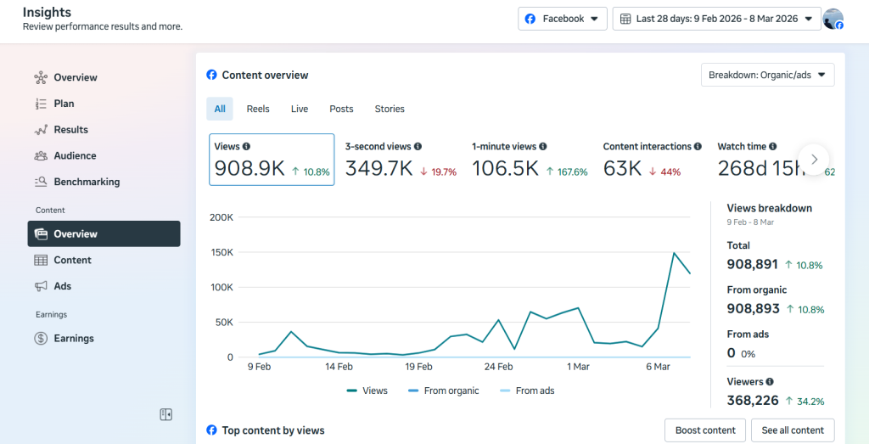Click the info icon beside Views

(246, 147)
